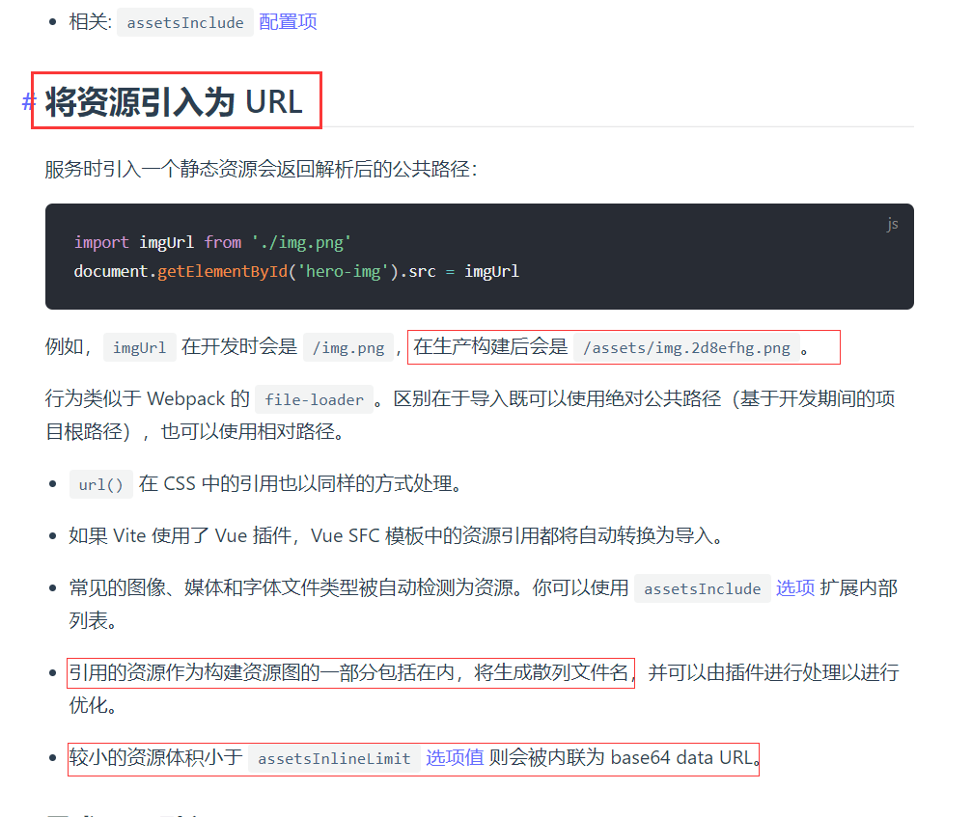Click the # anchor icon beside the heading
Viewport: 972px width, 817px height.
(29, 102)
